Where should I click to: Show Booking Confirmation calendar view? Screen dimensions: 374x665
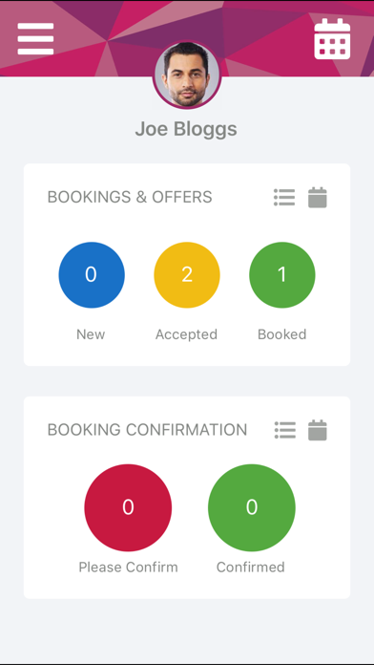click(318, 430)
